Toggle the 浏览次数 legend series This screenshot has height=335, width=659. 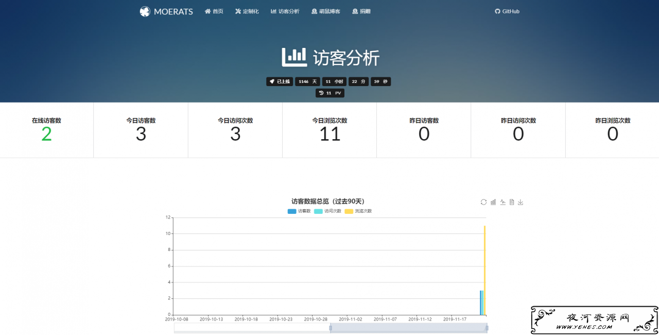pyautogui.click(x=358, y=211)
